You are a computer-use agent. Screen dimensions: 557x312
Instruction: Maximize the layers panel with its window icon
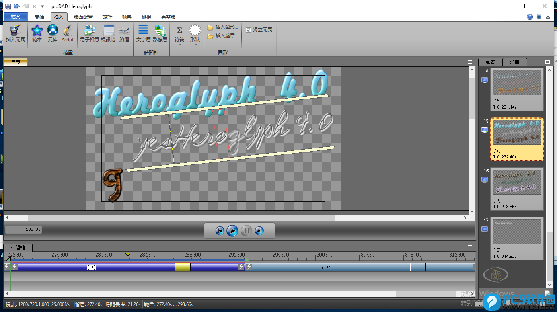click(548, 62)
